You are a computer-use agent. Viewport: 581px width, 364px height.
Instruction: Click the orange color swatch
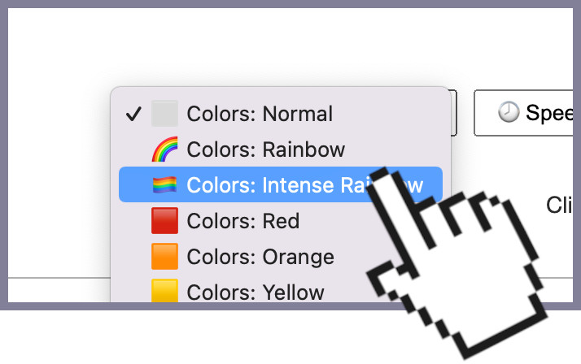pyautogui.click(x=164, y=257)
